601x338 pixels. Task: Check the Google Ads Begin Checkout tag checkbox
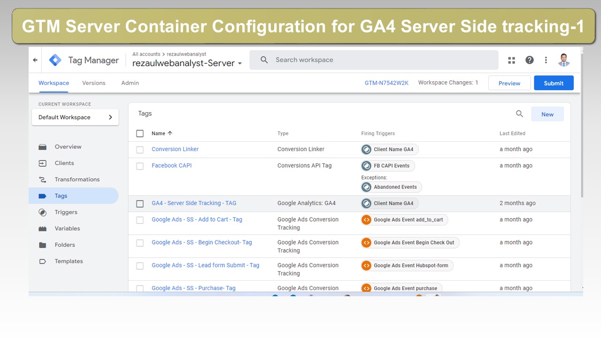pos(140,243)
